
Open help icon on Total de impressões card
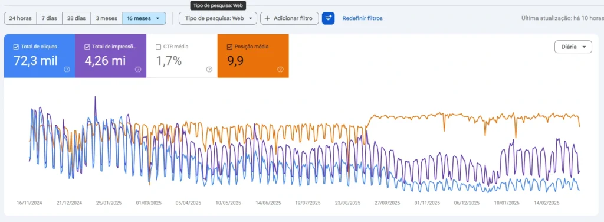138,70
